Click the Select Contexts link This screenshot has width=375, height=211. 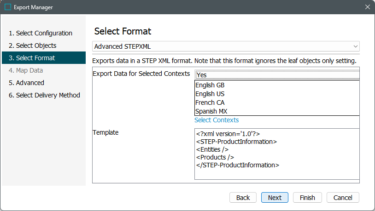[217, 120]
